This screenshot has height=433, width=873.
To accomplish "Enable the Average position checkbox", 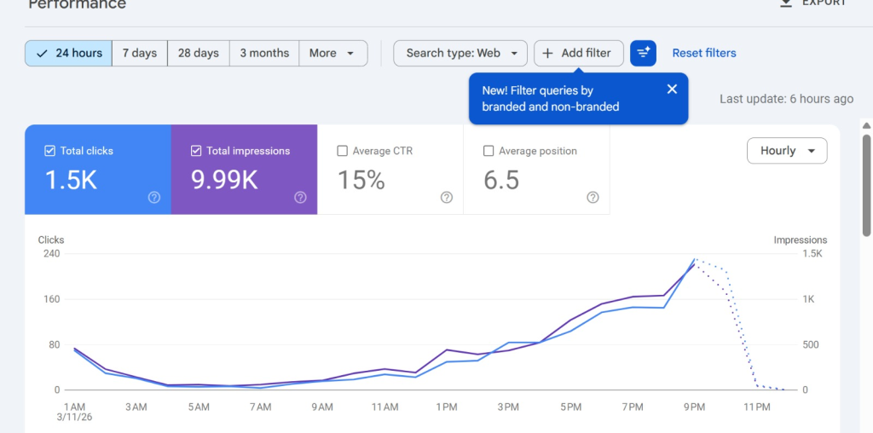I will click(489, 151).
